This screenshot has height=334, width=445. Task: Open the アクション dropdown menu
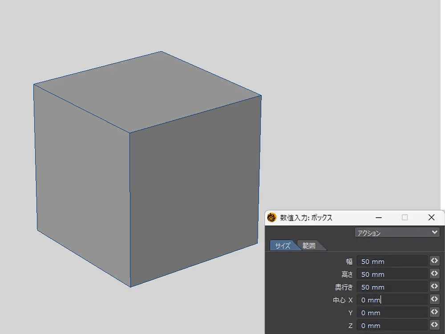tap(397, 232)
